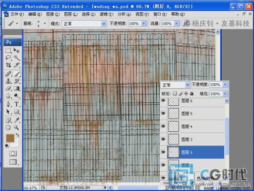
Task: Select the Blur tool
Action: tap(8, 95)
